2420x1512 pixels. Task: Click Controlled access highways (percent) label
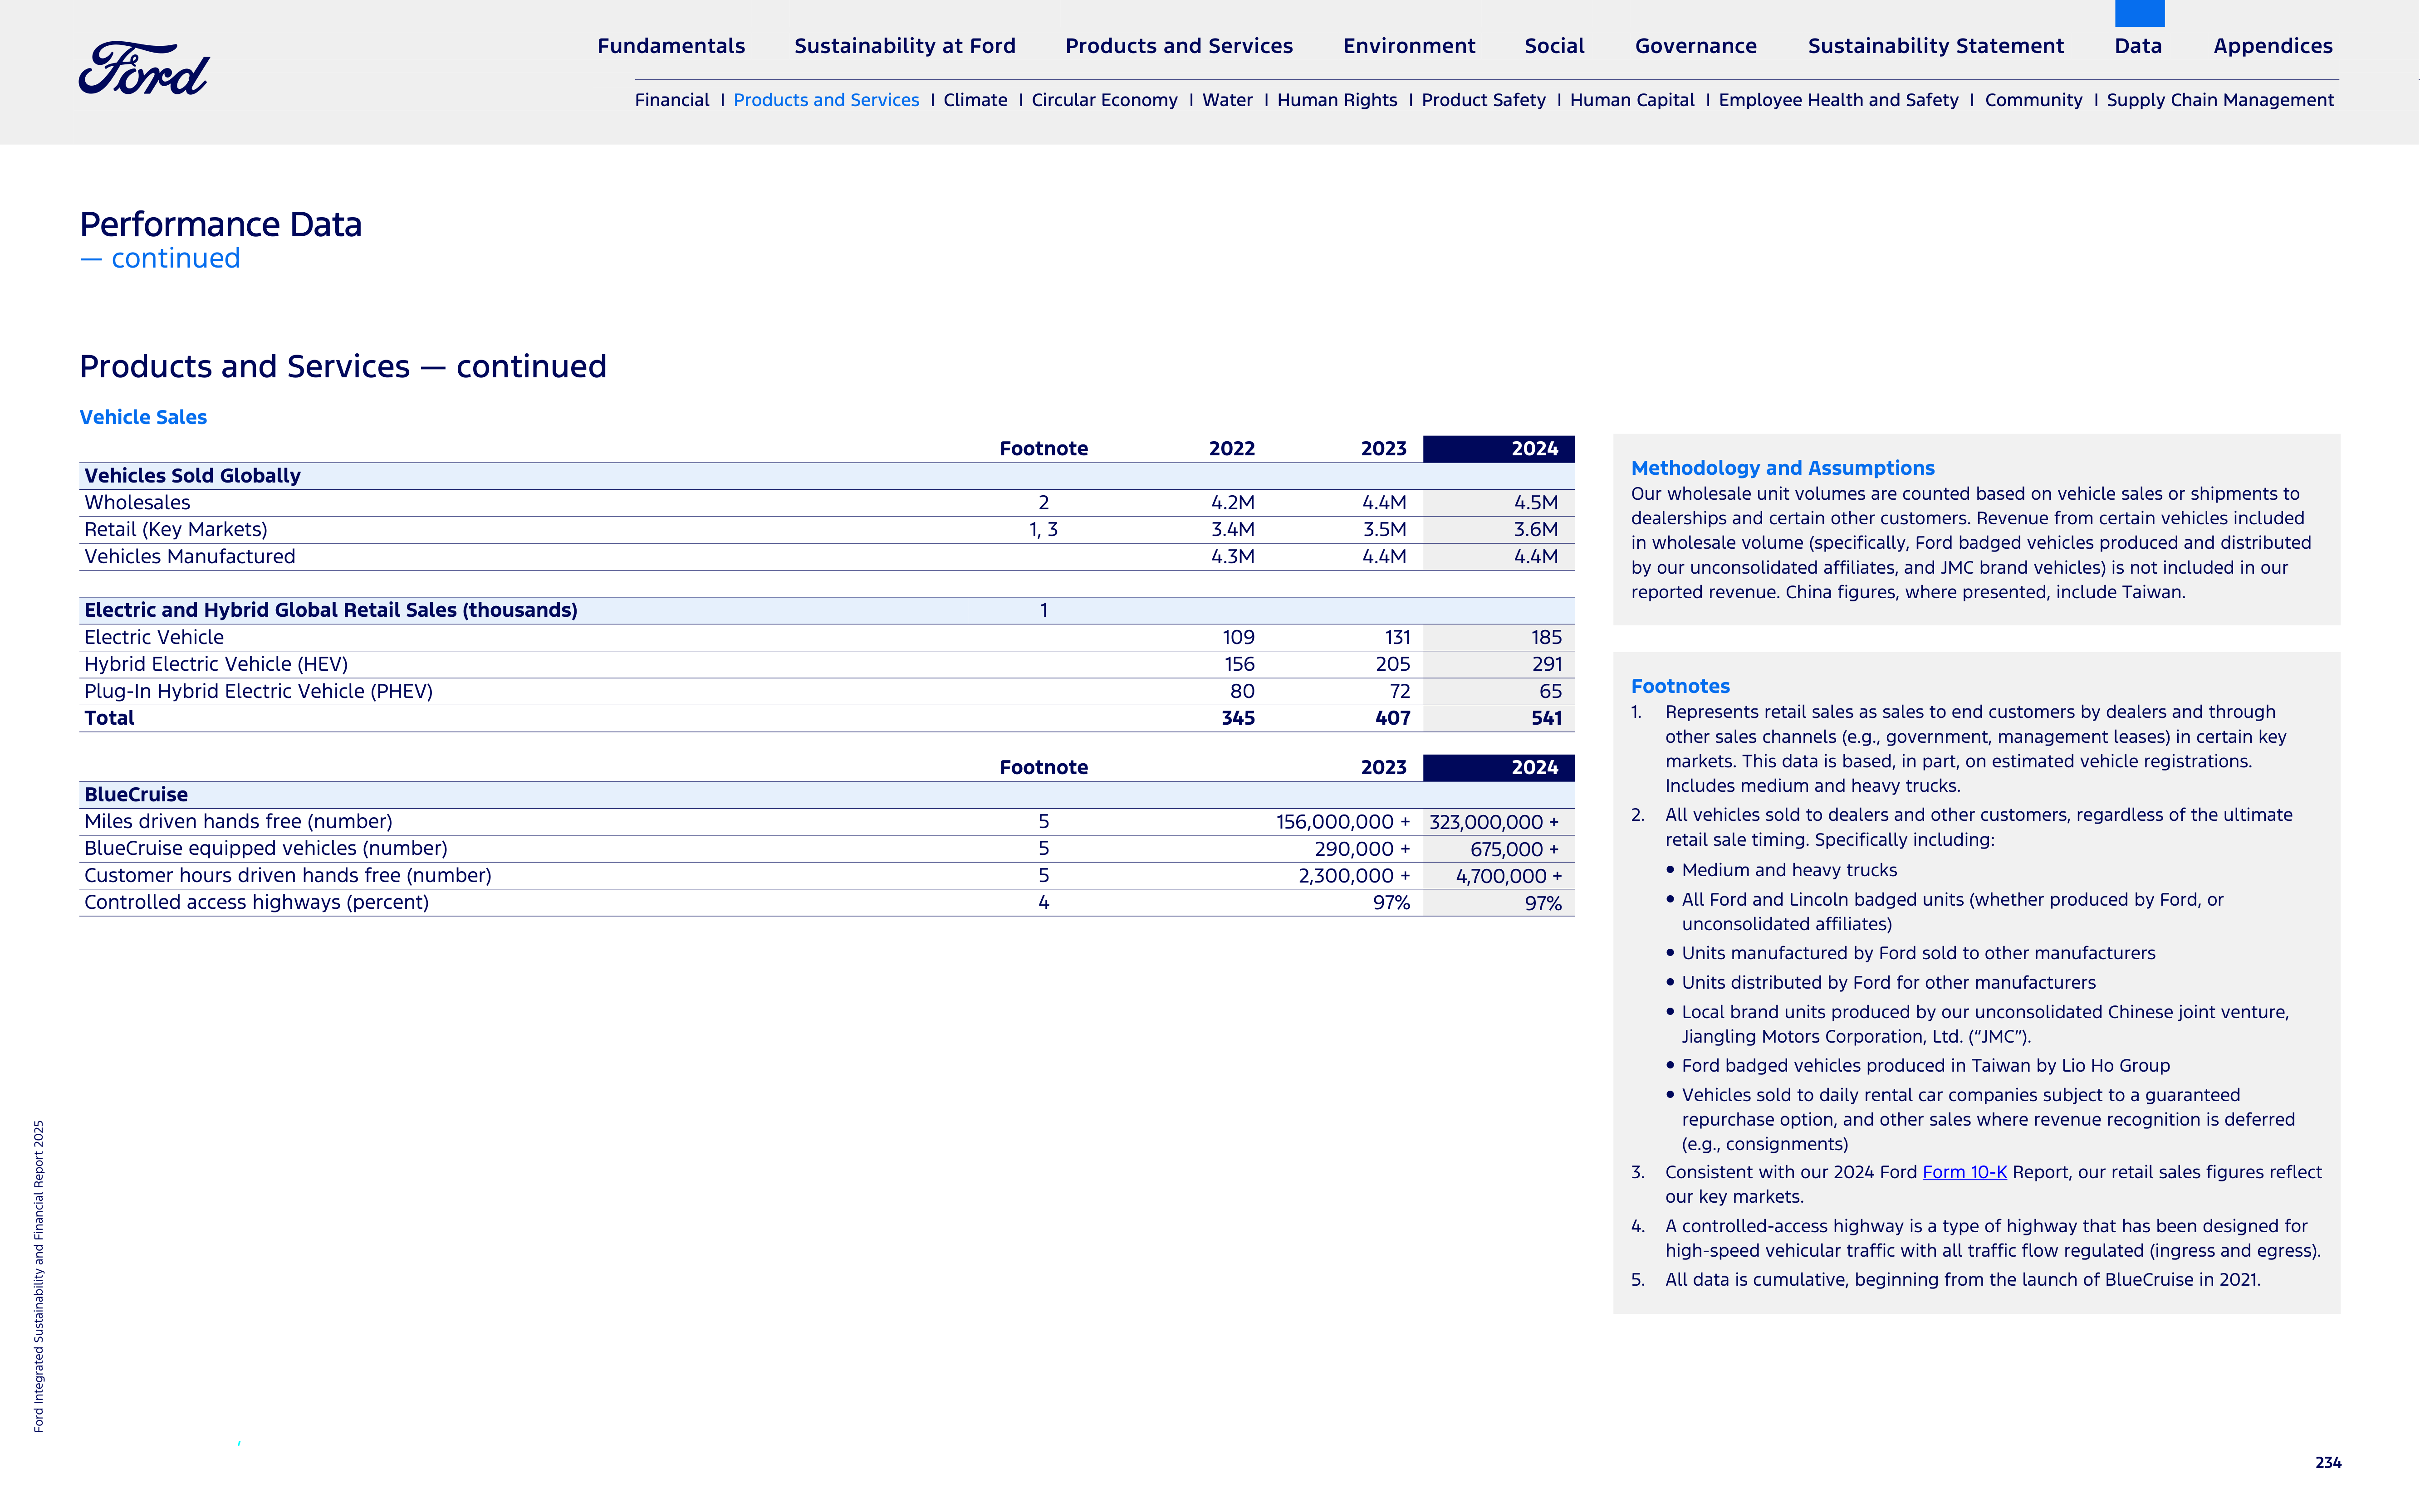(x=256, y=903)
